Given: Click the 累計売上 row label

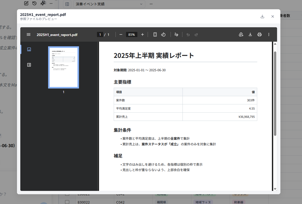Looking at the screenshot, I should point(122,117).
